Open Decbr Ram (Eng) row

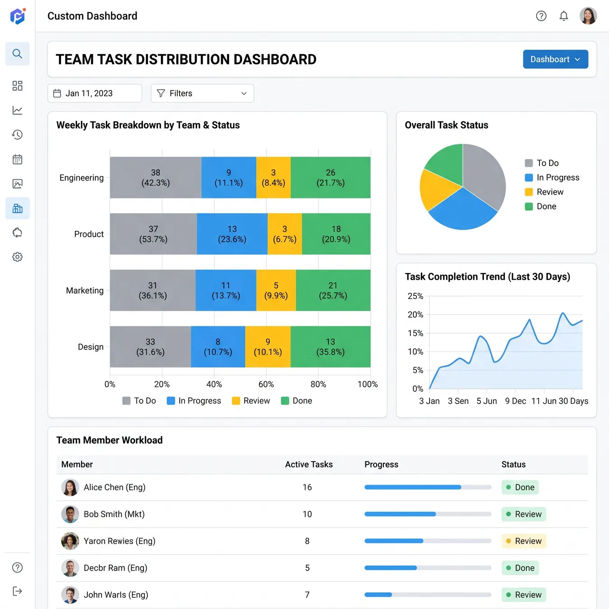(322, 568)
